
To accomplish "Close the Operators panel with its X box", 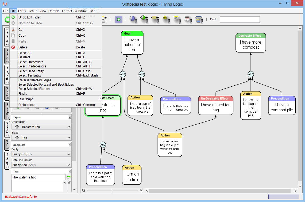I will (70, 145).
